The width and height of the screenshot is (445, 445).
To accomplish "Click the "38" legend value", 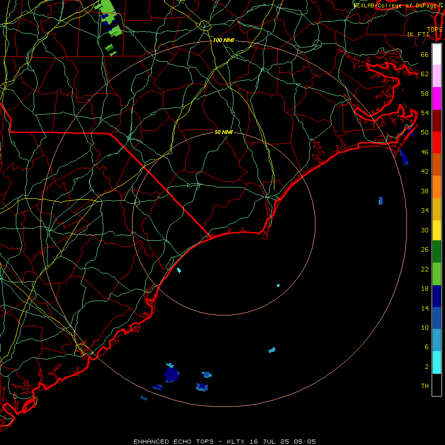I will click(425, 191).
